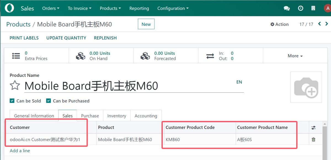The image size is (331, 160).
Task: Click the New button
Action: pyautogui.click(x=146, y=24)
